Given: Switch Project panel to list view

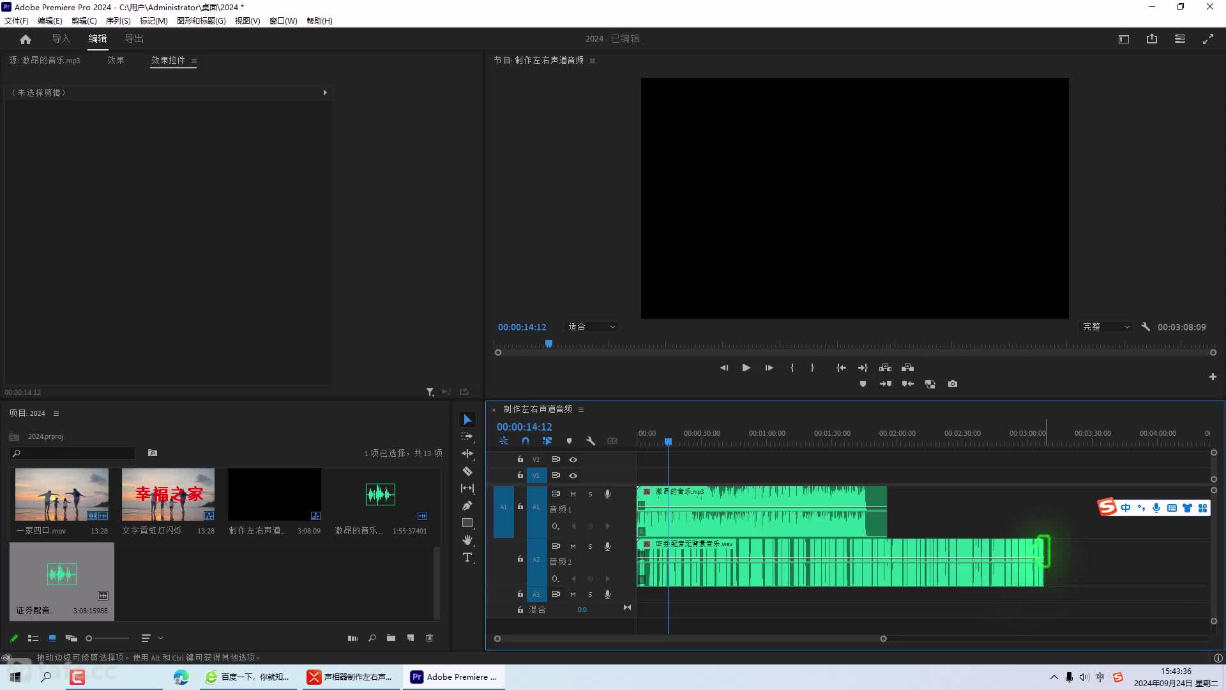Looking at the screenshot, I should (33, 638).
